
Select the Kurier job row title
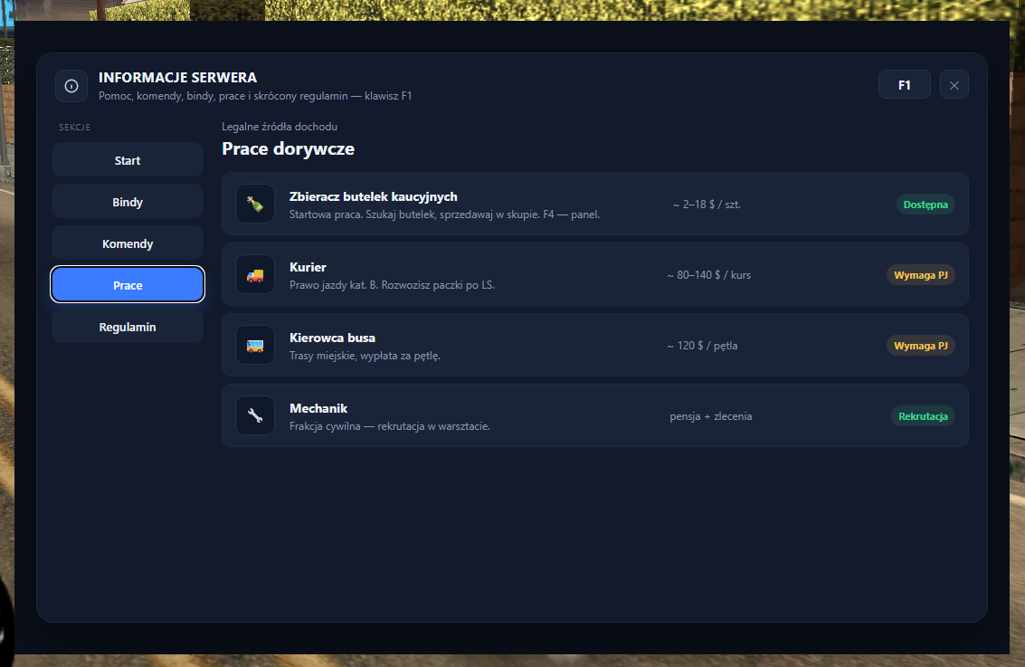(308, 267)
